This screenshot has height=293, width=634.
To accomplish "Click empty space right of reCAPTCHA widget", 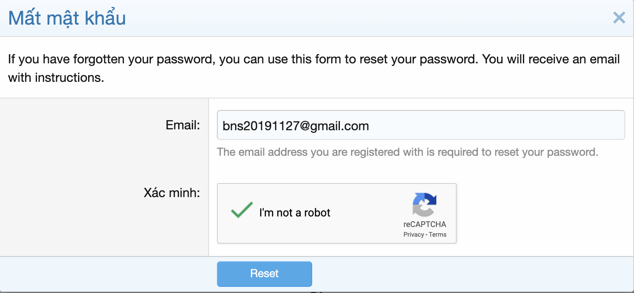I will [542, 213].
